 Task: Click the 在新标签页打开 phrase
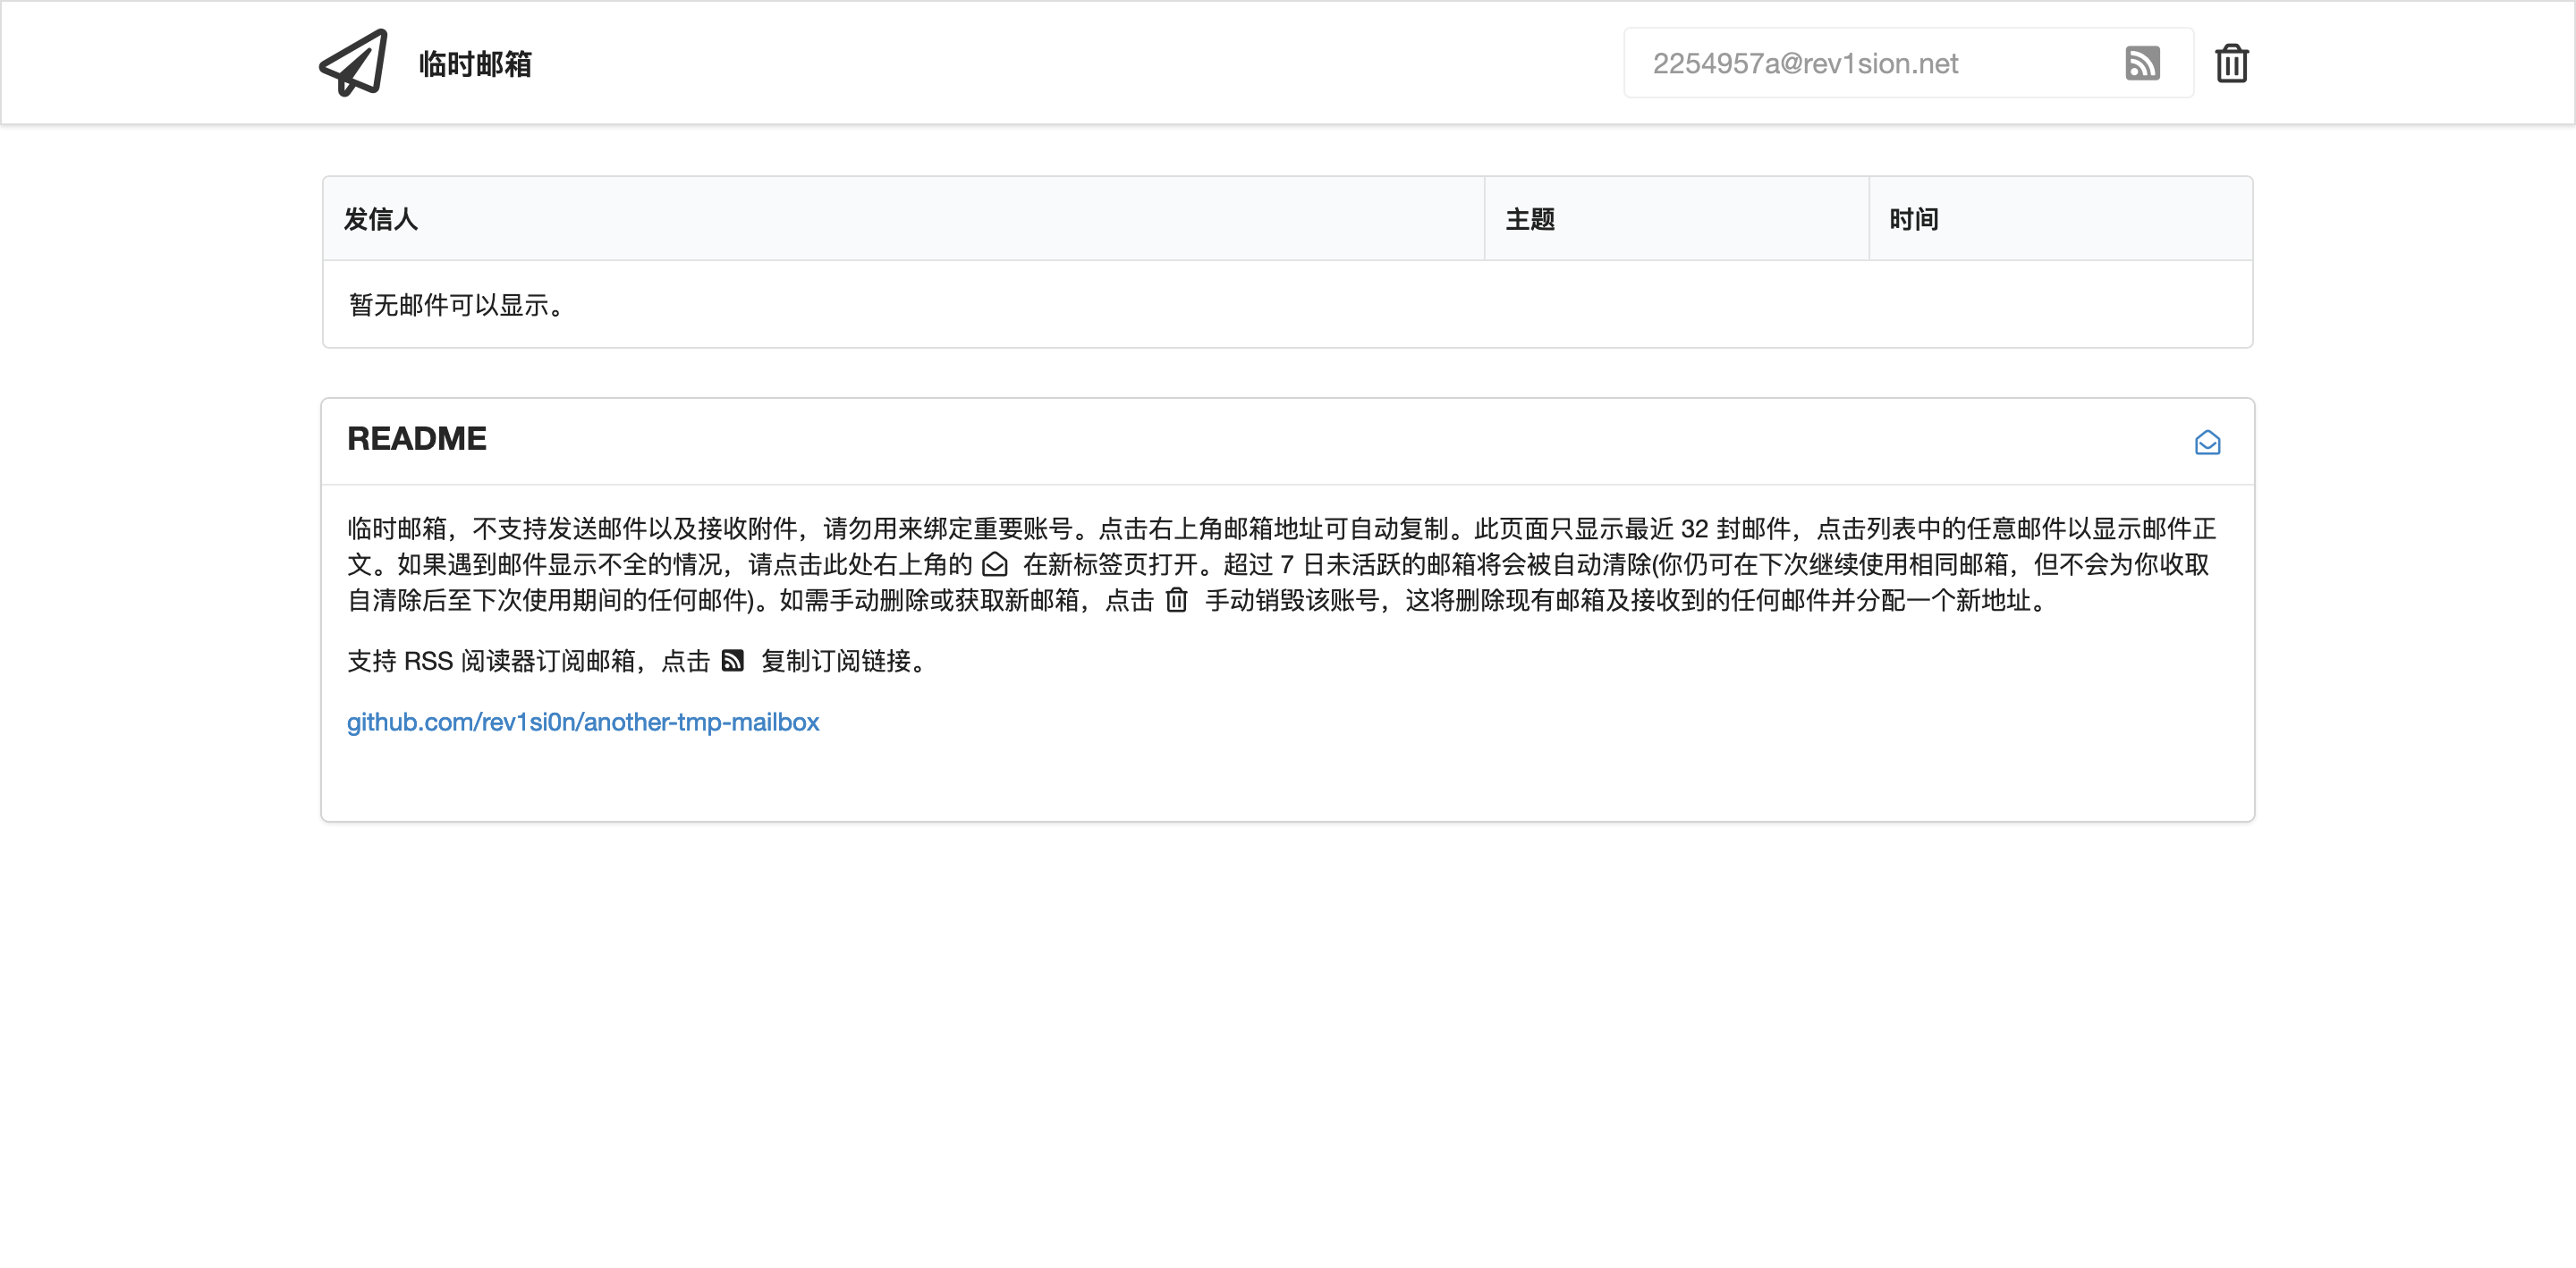point(1109,565)
